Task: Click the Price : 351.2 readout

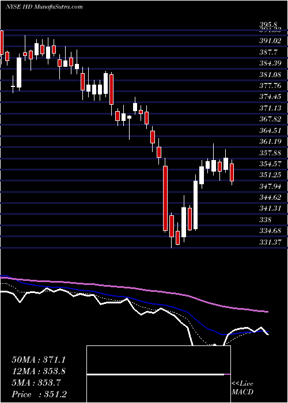Action: click(x=40, y=394)
